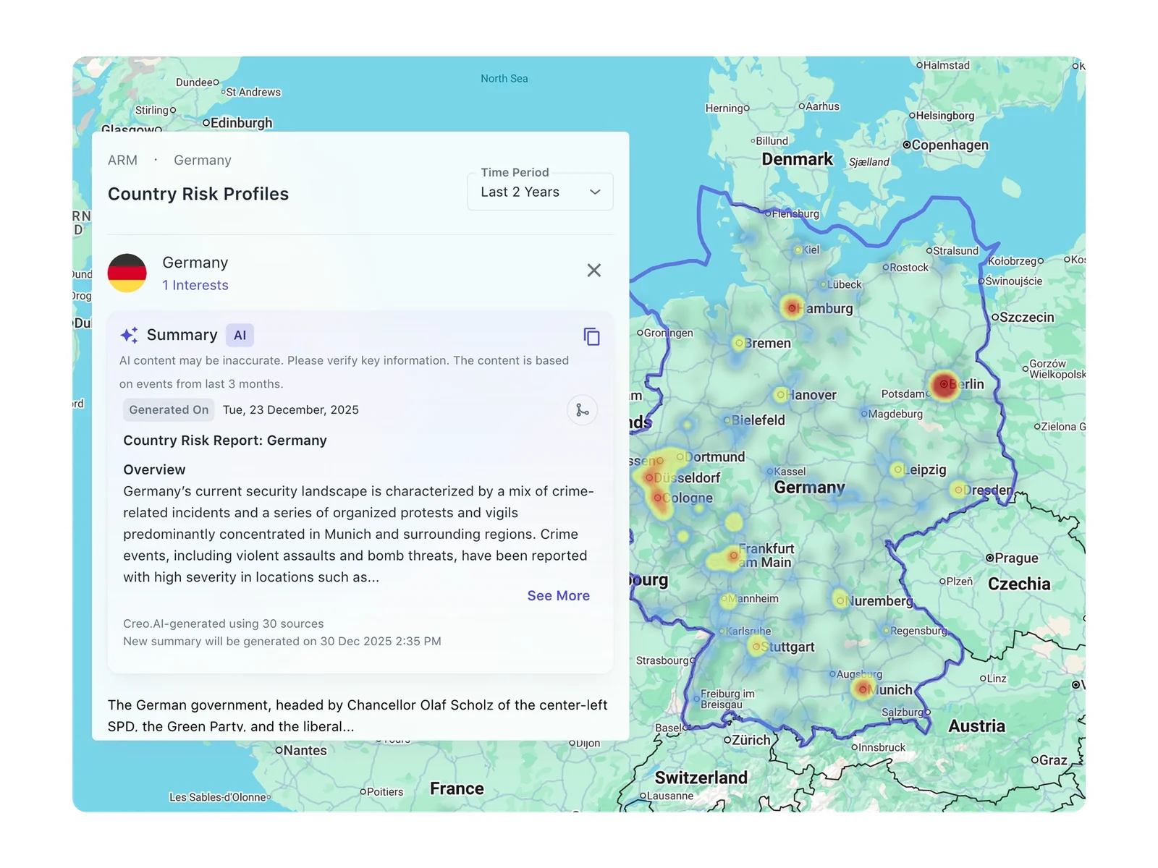The height and width of the screenshot is (868, 1158).
Task: Click the Karlsruhe marker on the map
Action: click(x=722, y=631)
